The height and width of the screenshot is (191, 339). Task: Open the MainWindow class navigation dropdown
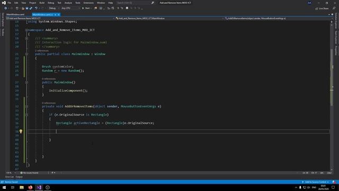pos(169,19)
